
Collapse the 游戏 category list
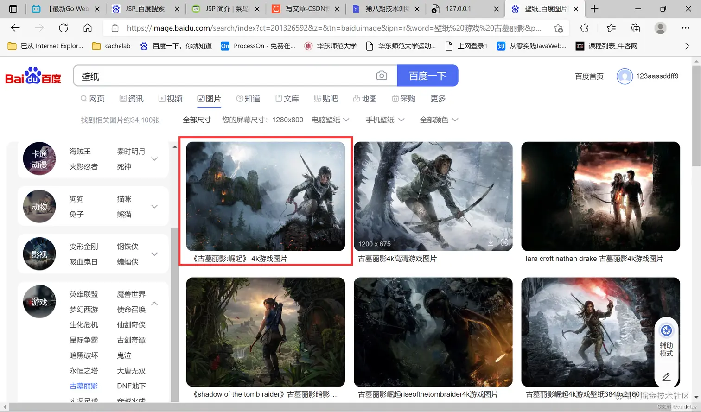click(154, 304)
